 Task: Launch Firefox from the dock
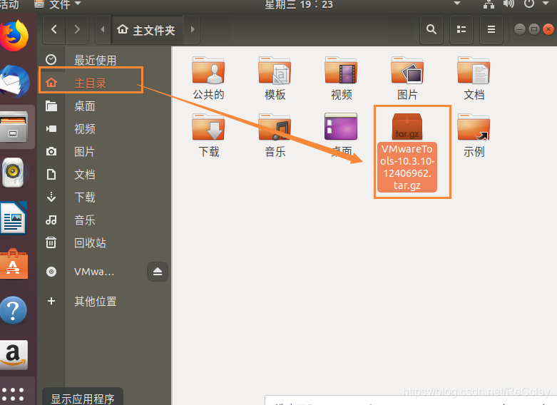coord(15,36)
